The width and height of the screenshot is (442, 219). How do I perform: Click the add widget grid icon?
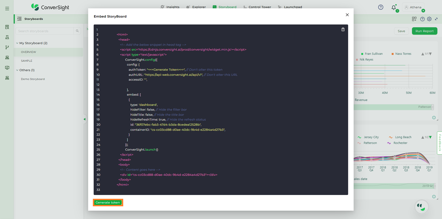pos(414,19)
